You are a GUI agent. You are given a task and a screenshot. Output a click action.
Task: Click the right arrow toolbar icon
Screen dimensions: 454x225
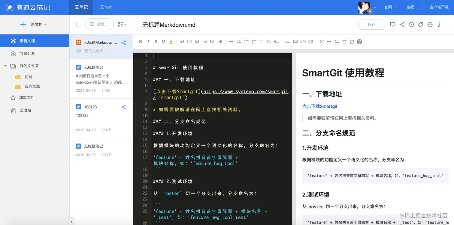[x=329, y=42]
